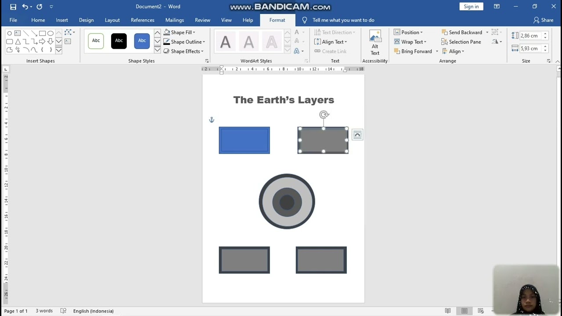
Task: Click the English (Indonesia) language indicator
Action: tap(93, 311)
